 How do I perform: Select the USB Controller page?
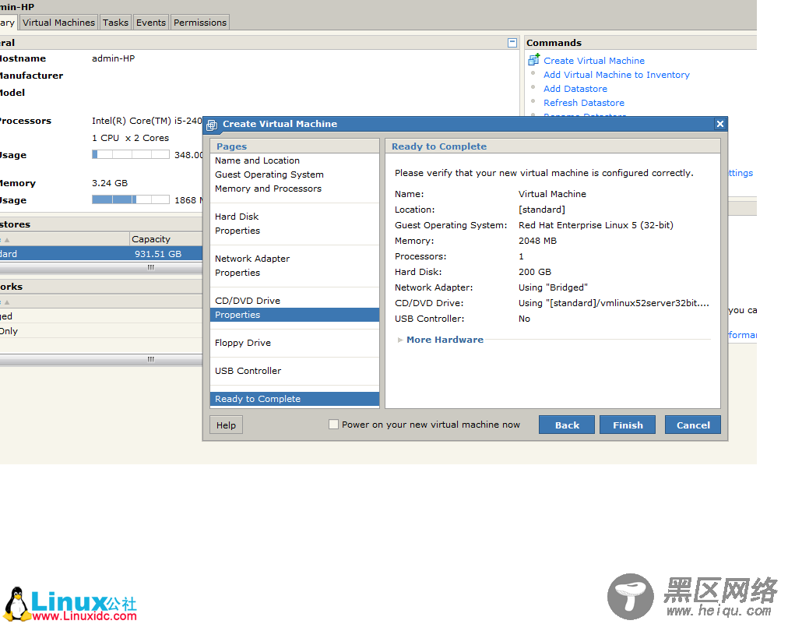pyautogui.click(x=248, y=371)
